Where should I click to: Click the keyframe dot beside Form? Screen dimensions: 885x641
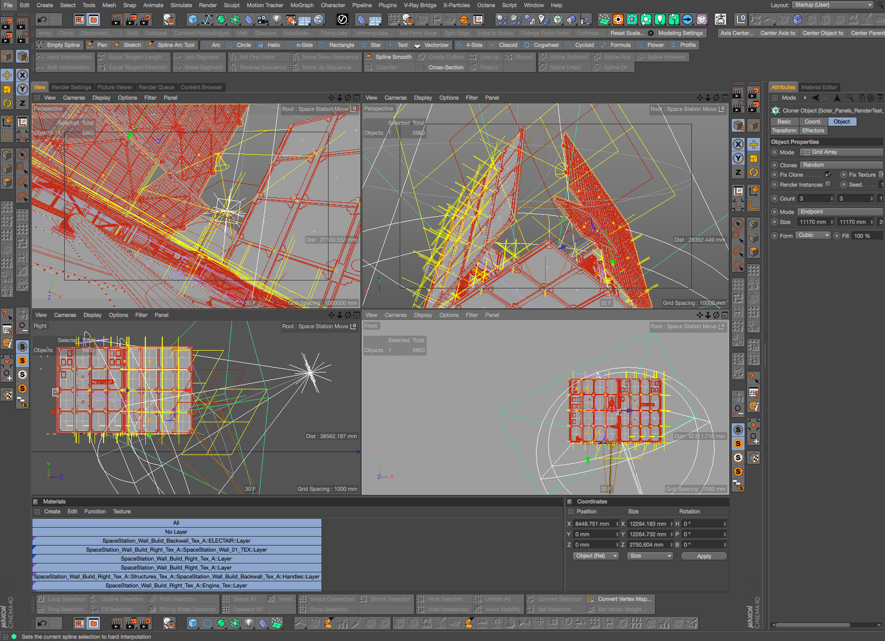coord(774,236)
